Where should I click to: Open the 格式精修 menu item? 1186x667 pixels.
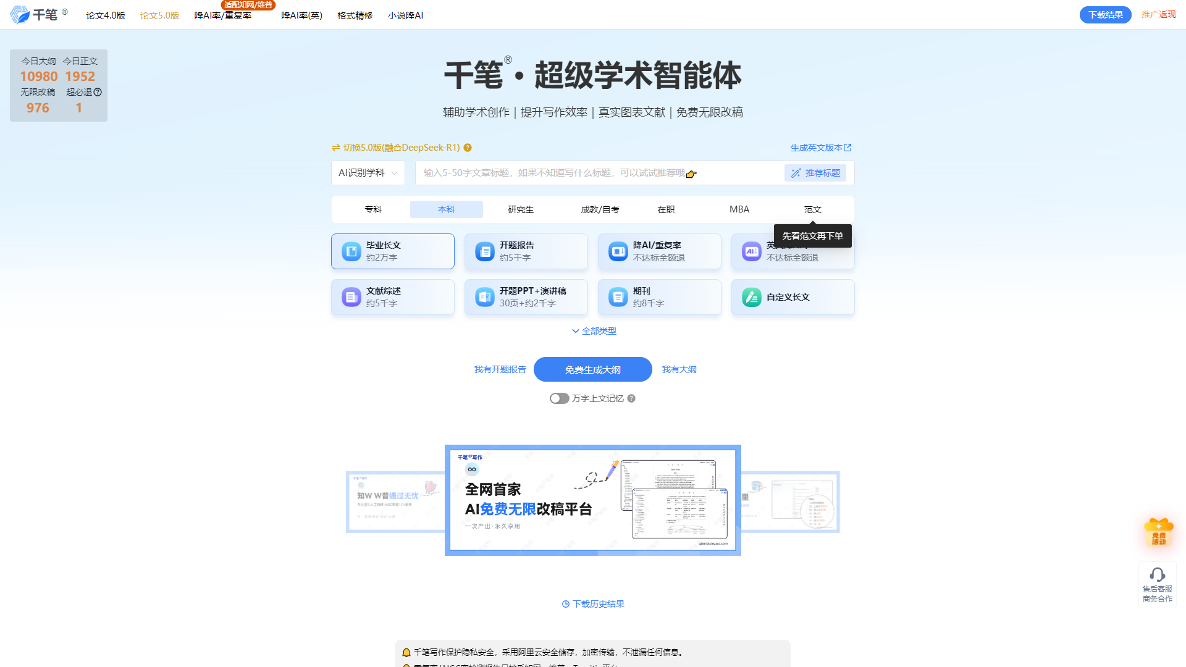click(x=355, y=15)
